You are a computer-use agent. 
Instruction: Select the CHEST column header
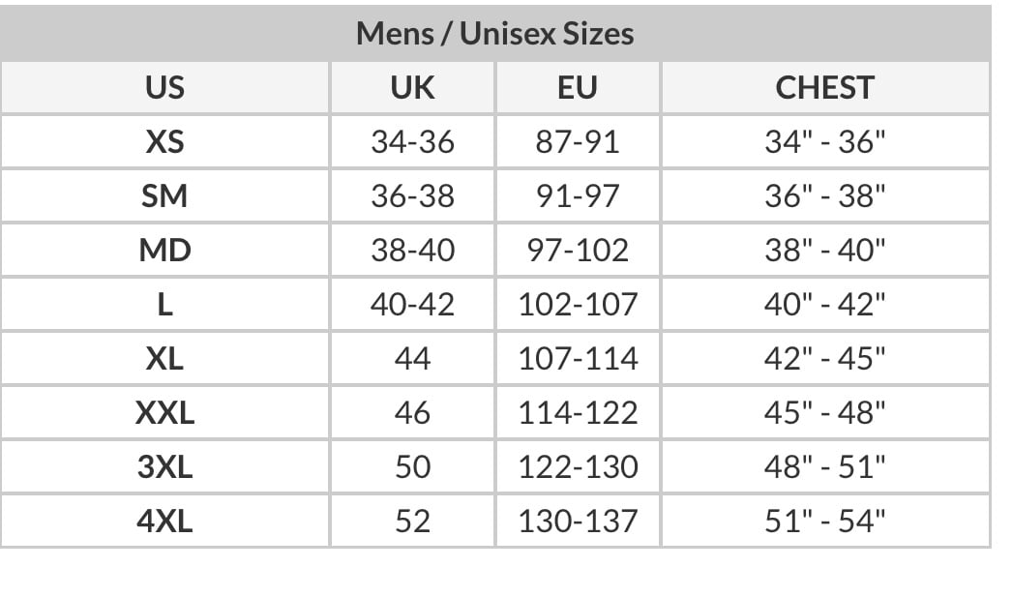point(825,88)
